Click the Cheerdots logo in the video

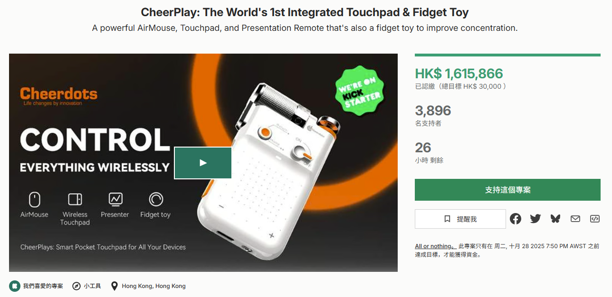point(58,94)
